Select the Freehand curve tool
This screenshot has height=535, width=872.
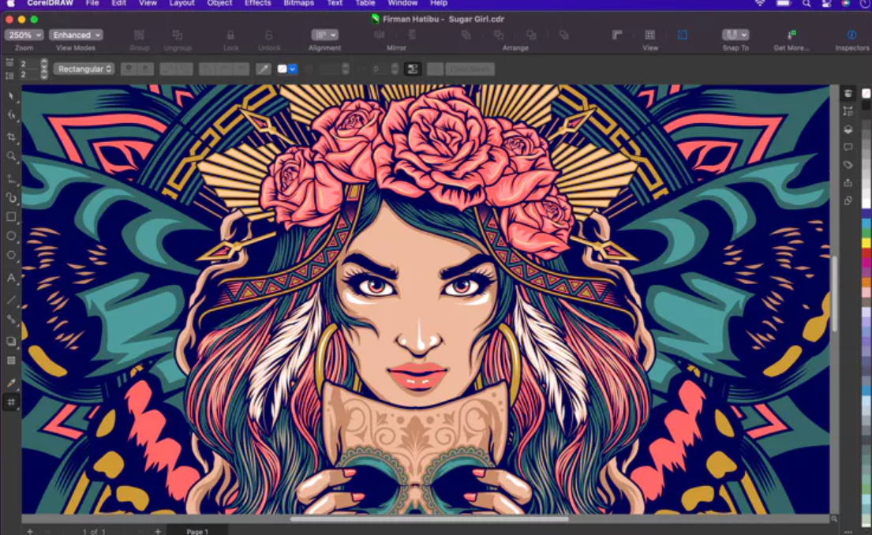click(x=10, y=178)
